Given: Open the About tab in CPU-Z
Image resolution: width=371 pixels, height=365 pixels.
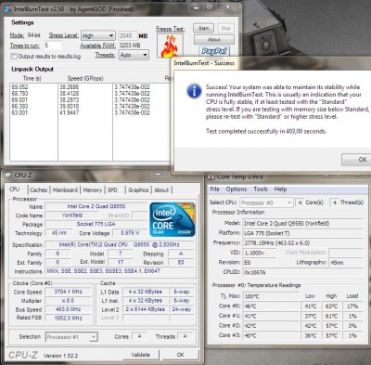Looking at the screenshot, I should coord(161,189).
